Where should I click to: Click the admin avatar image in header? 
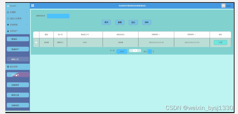(223, 6)
